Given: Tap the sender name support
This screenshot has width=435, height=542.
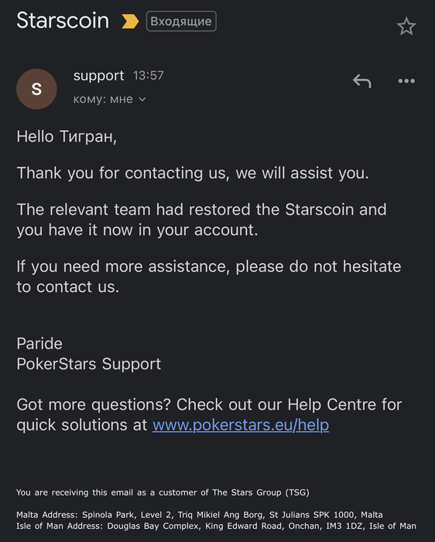Looking at the screenshot, I should click(x=98, y=76).
